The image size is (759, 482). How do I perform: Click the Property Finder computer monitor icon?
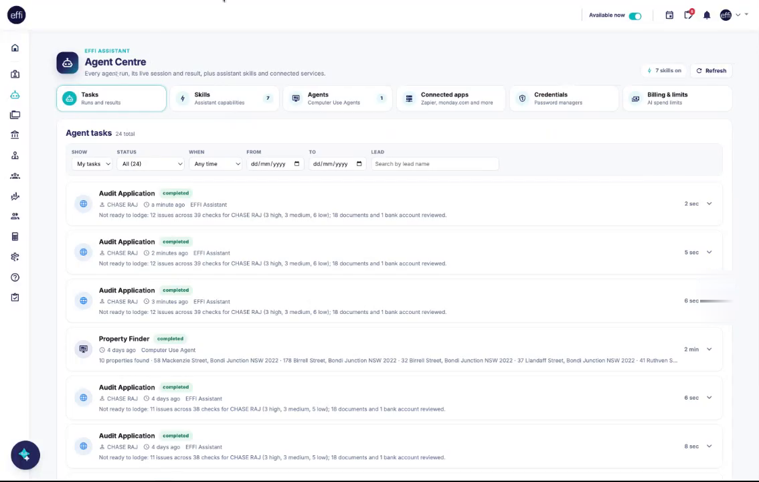pyautogui.click(x=83, y=349)
